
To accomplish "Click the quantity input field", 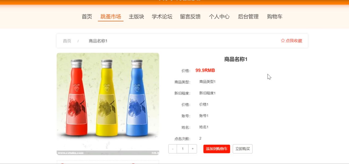I will [183, 149].
